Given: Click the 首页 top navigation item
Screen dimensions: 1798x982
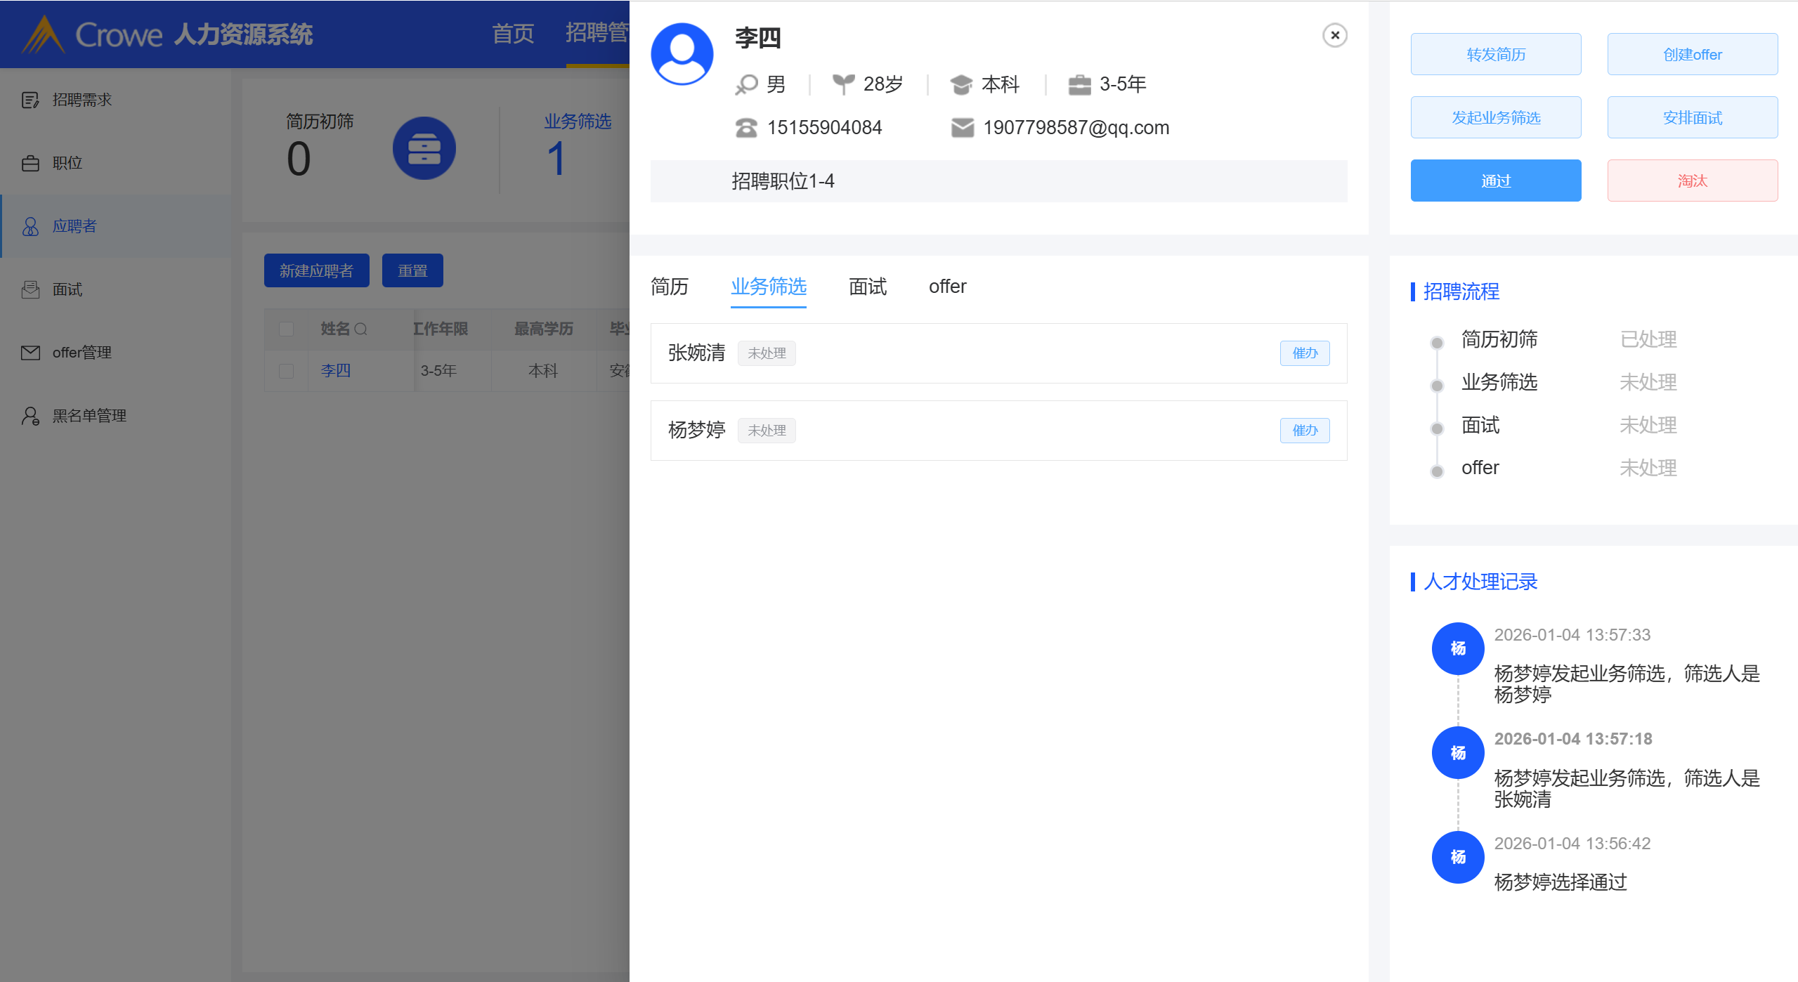Looking at the screenshot, I should coord(513,33).
